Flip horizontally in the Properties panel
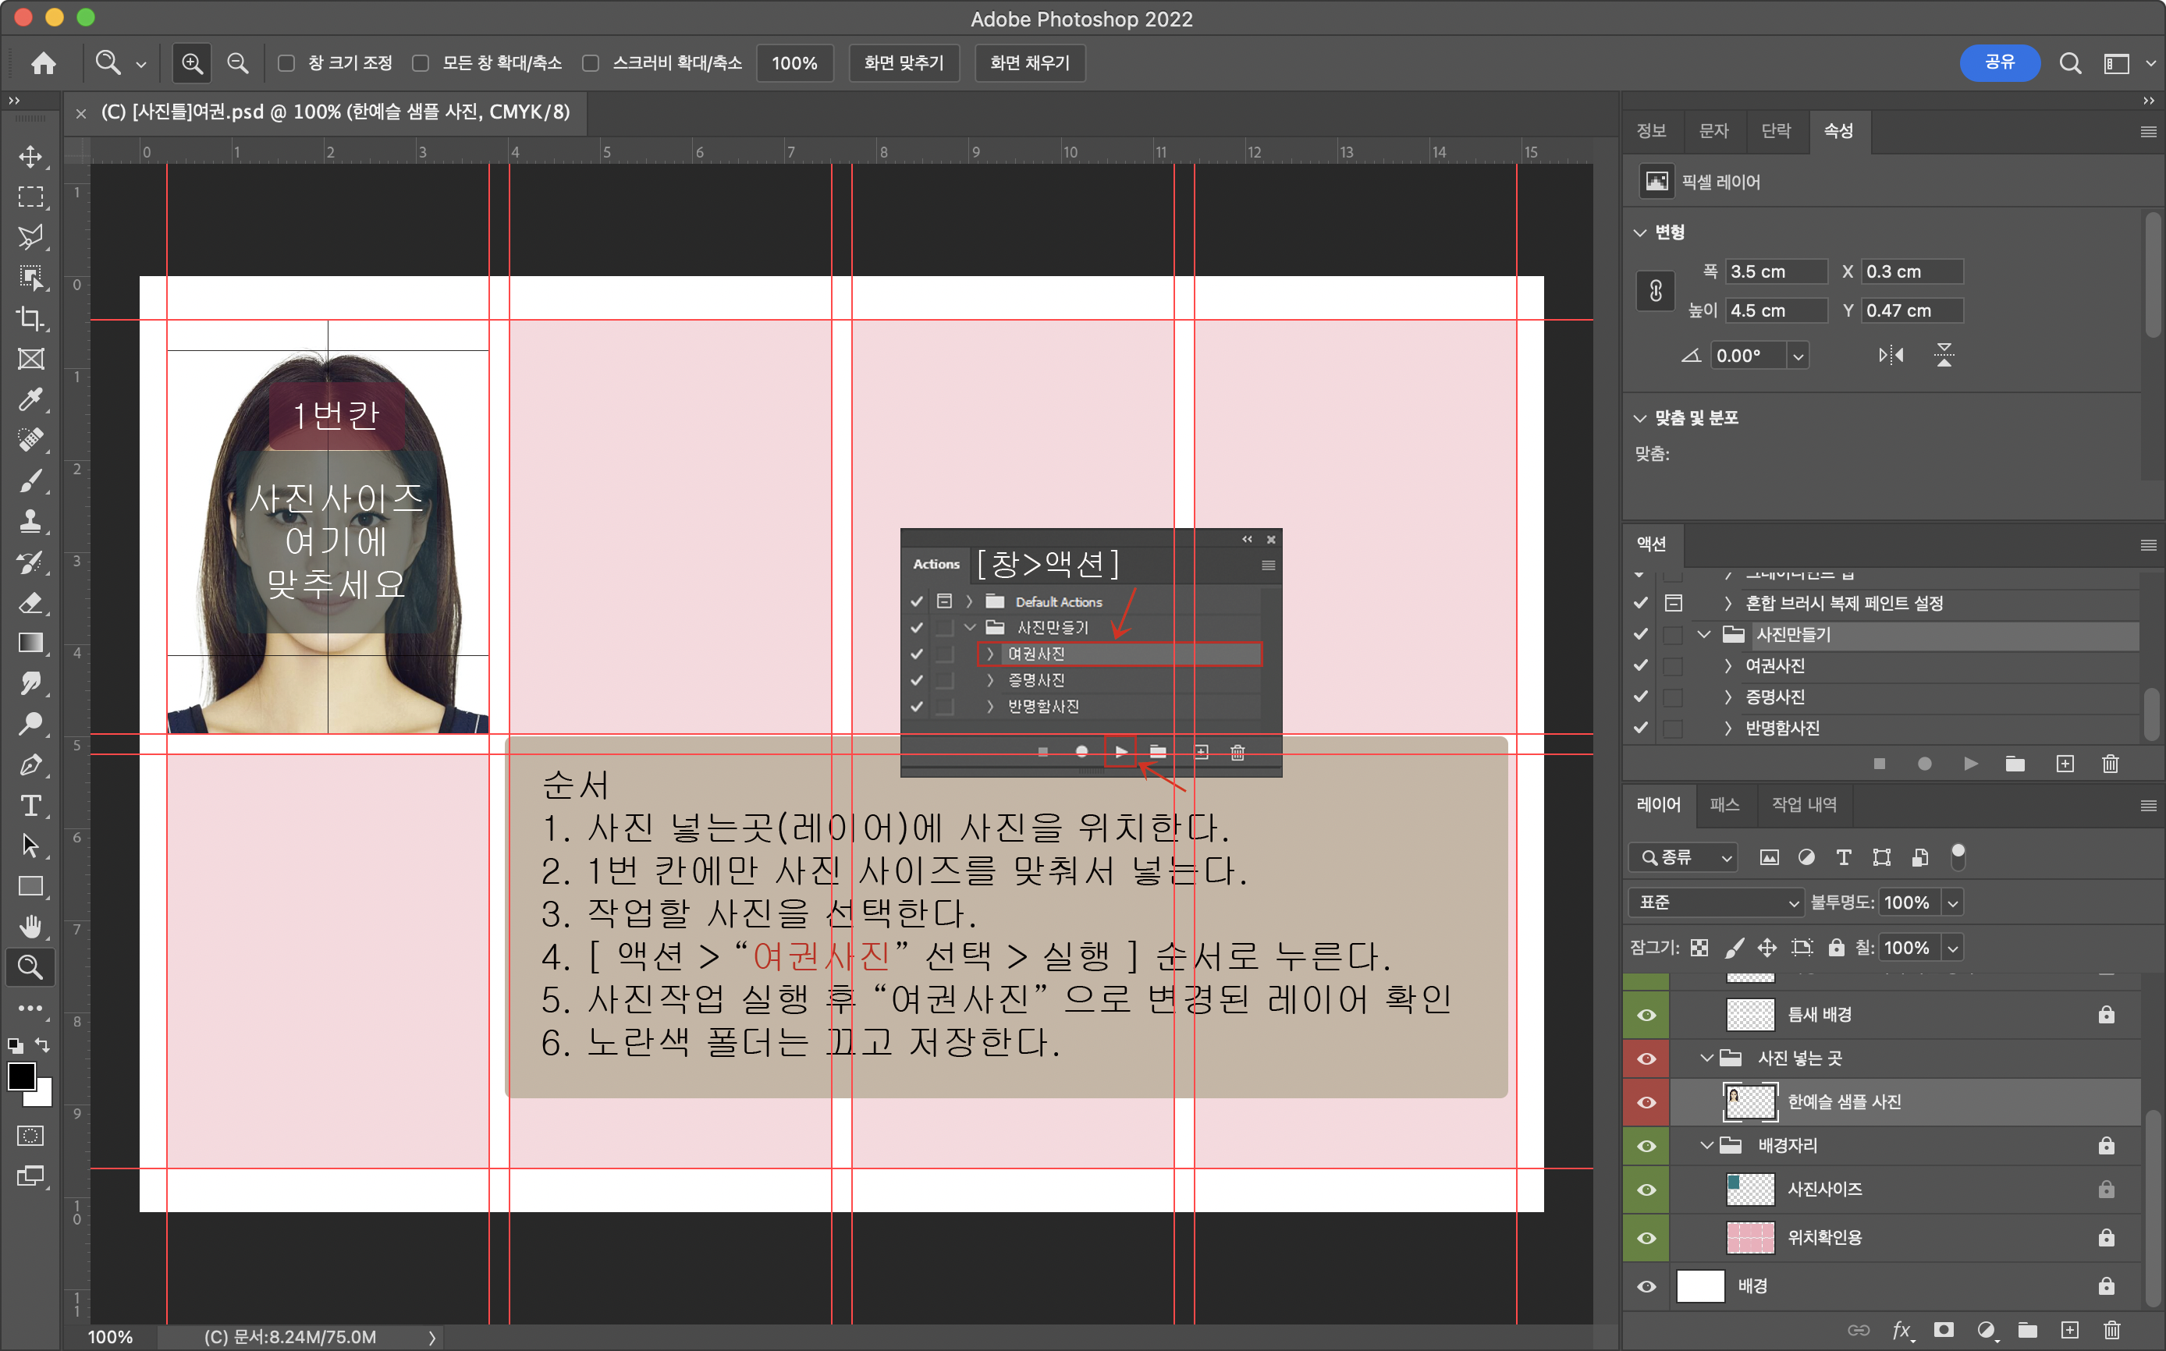This screenshot has height=1351, width=2166. [1890, 356]
